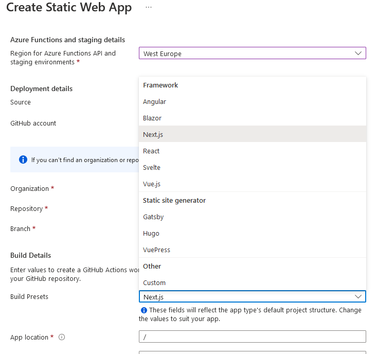
Task: Select the highlighted Next.js option
Action: [x=153, y=134]
